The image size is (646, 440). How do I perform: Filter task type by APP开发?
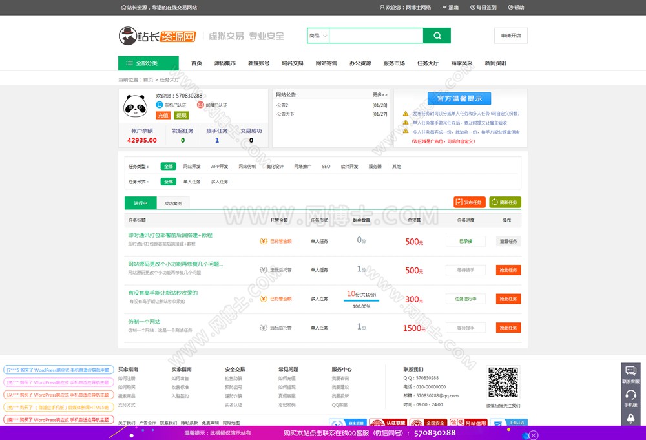(x=220, y=167)
